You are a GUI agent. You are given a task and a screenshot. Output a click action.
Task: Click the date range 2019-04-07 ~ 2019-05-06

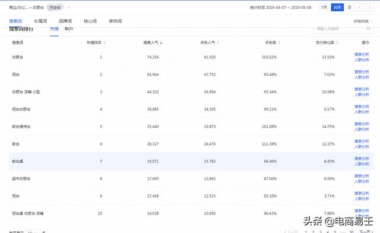[x=289, y=8]
